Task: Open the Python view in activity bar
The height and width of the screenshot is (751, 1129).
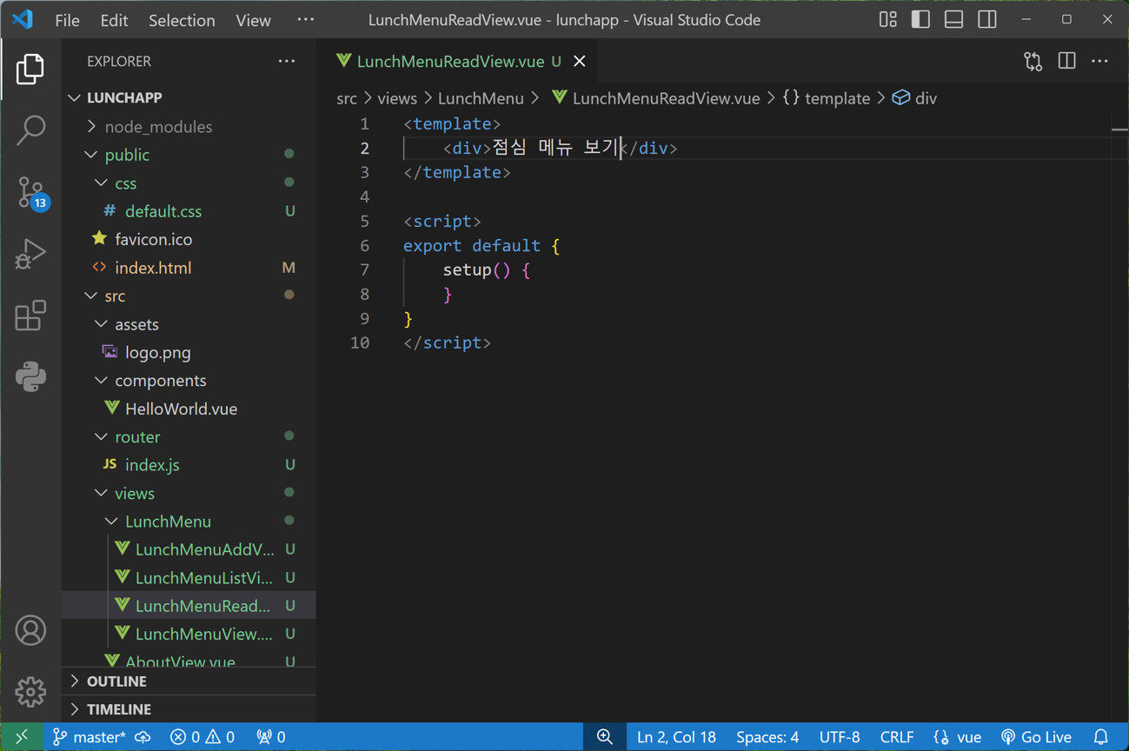Action: pyautogui.click(x=30, y=376)
